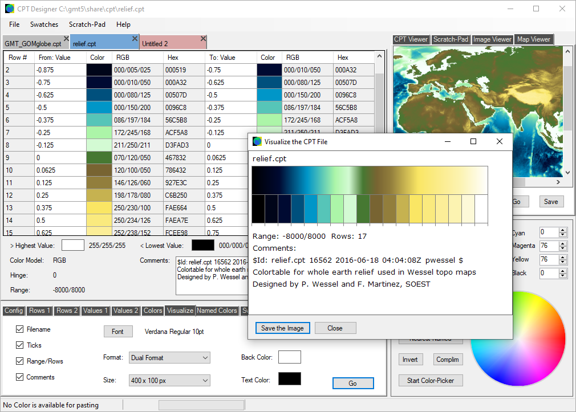Click the Save the Image button

(x=282, y=328)
